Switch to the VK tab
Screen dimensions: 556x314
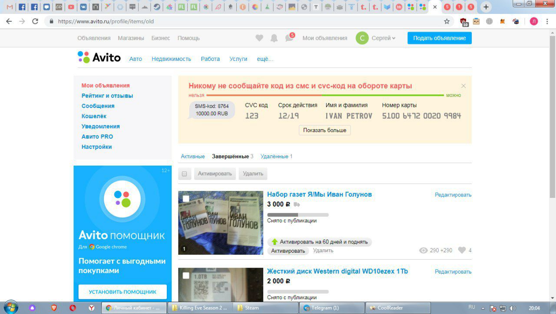[x=83, y=7]
